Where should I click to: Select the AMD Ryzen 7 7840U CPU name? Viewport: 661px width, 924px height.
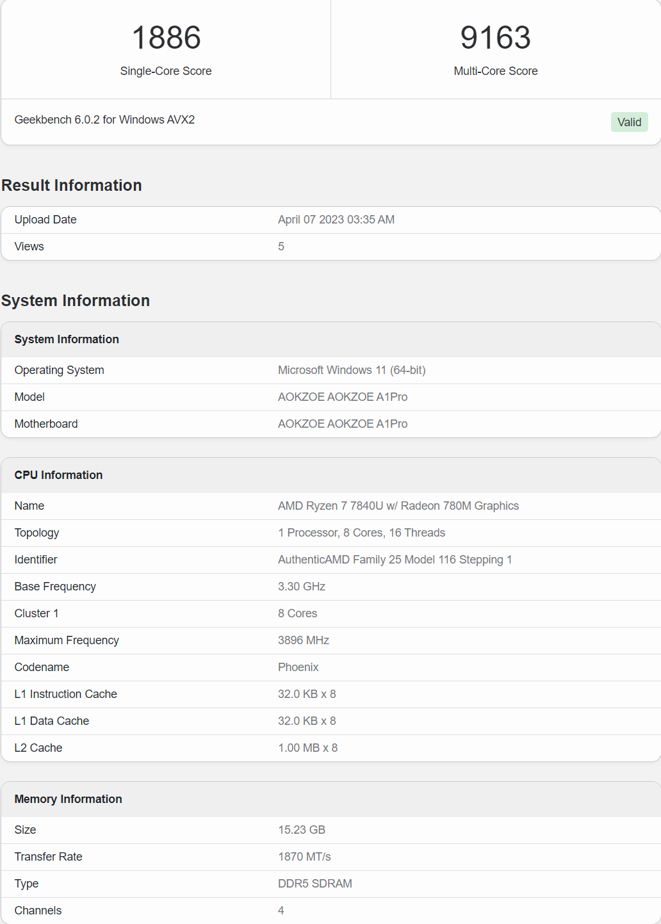click(x=398, y=506)
